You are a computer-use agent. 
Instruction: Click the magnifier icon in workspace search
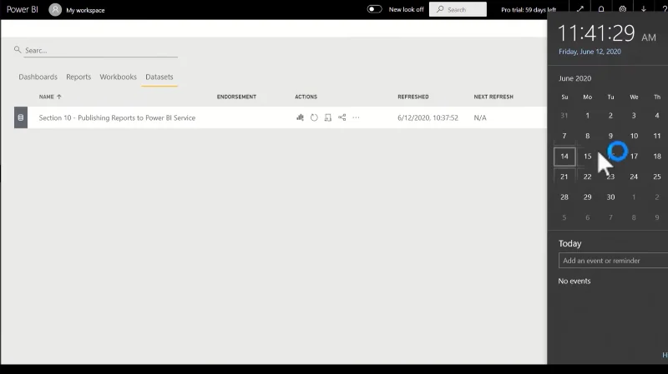18,50
